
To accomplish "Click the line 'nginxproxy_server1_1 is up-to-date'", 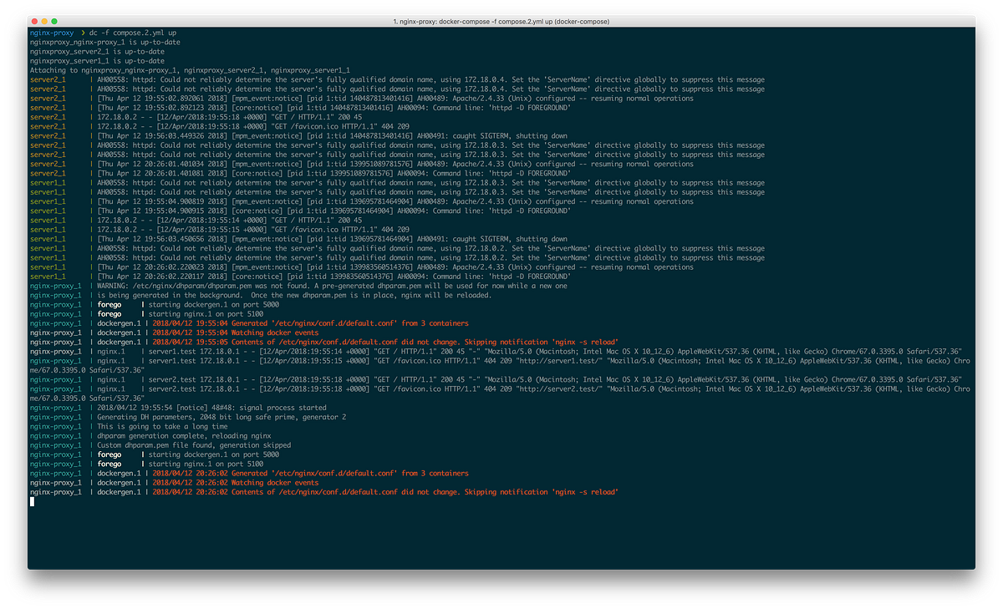I will click(x=97, y=60).
